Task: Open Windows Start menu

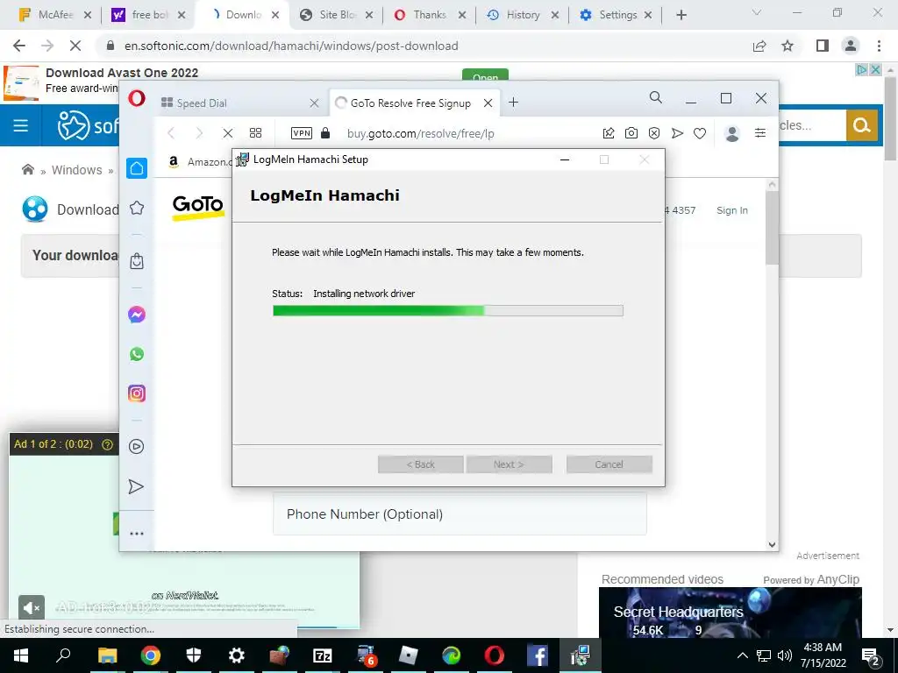Action: 21,655
